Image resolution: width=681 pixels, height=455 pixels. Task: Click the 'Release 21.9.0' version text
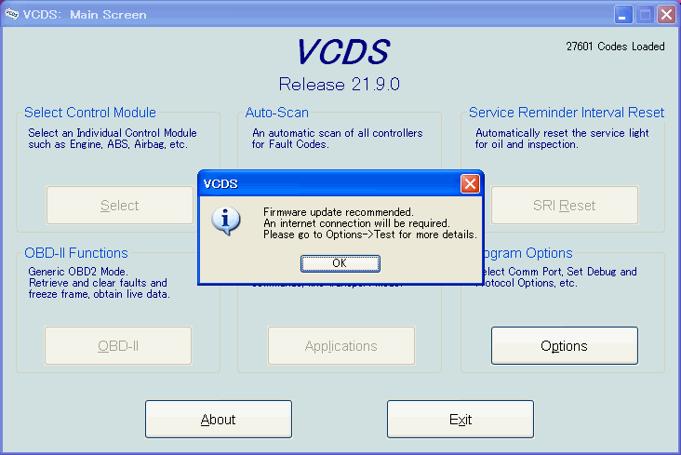340,85
